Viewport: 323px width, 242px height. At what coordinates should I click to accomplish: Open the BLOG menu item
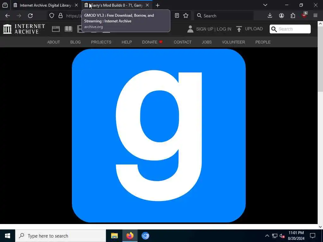pyautogui.click(x=75, y=42)
